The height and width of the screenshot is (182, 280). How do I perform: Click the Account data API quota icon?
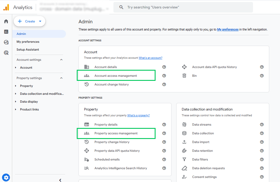pos(184,67)
